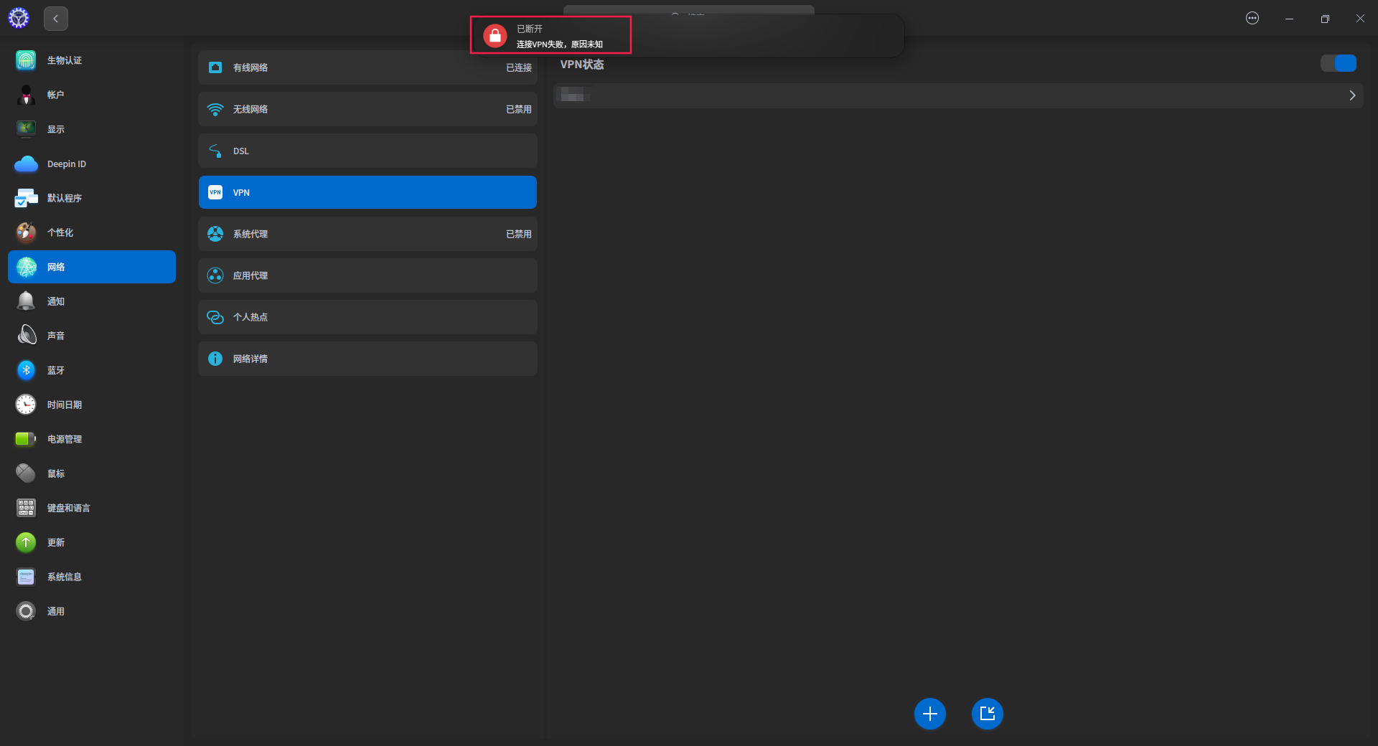Disable the connected 有线网络 wired network
Viewport: 1378px width, 746px height.
[x=367, y=67]
